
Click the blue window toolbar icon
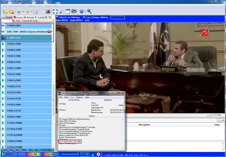pos(68,12)
